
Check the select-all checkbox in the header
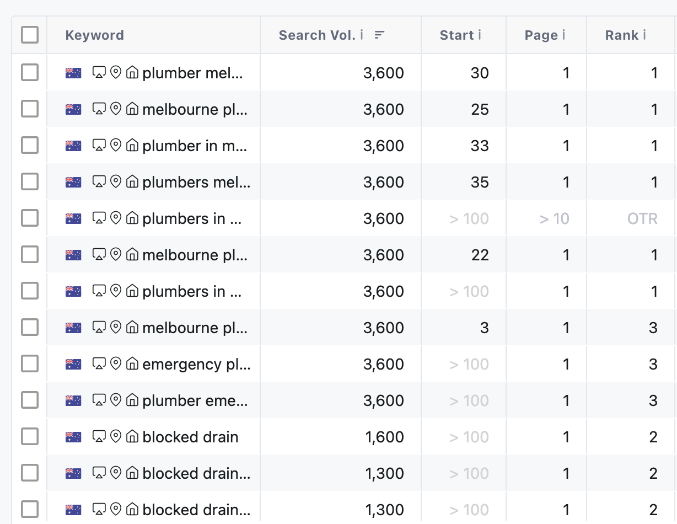[29, 34]
